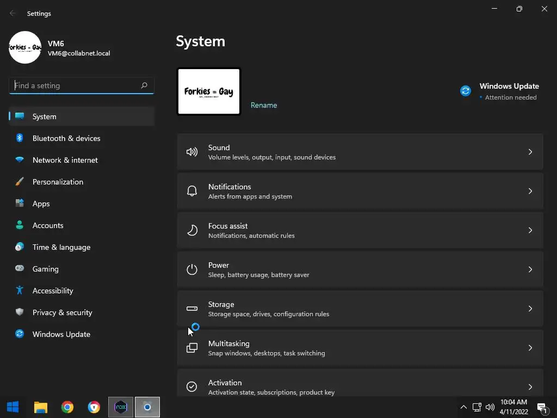Screen dimensions: 557x418
Task: Open the Nox app in taskbar
Action: tap(121, 407)
